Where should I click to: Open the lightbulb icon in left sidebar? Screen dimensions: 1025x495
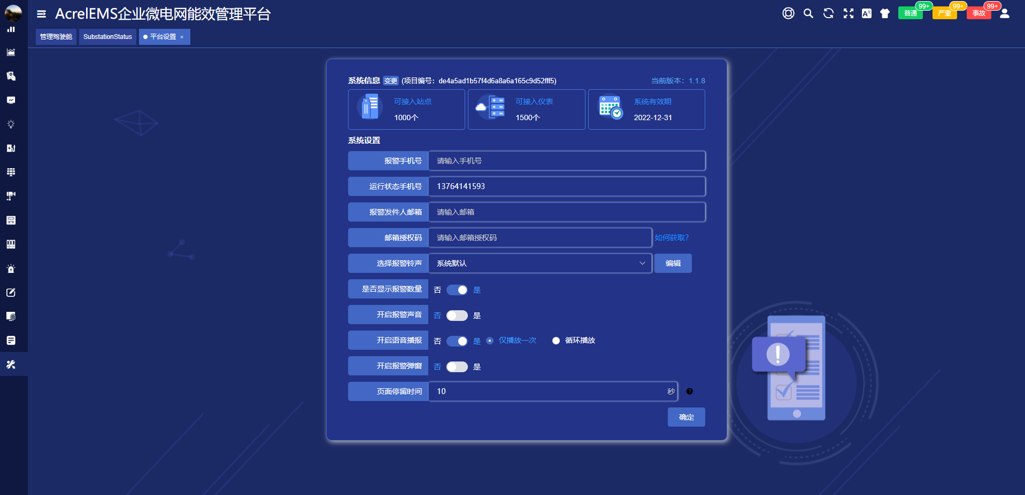click(x=11, y=124)
